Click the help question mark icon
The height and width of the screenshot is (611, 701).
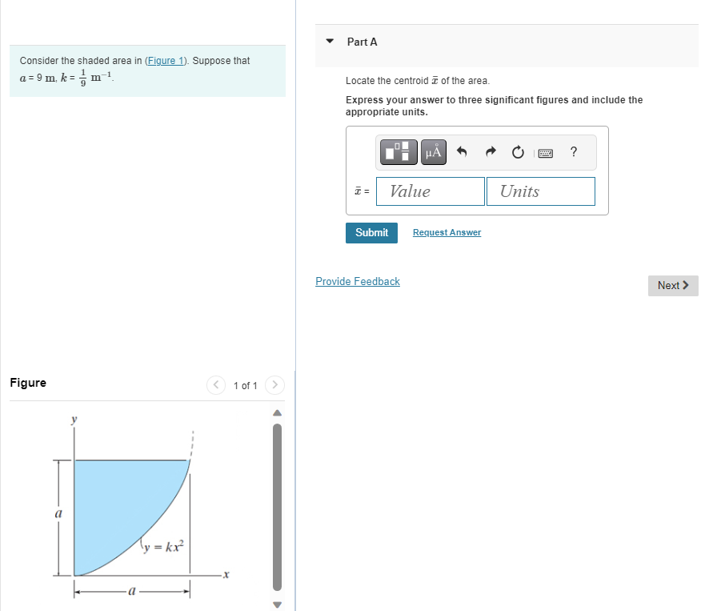[573, 151]
